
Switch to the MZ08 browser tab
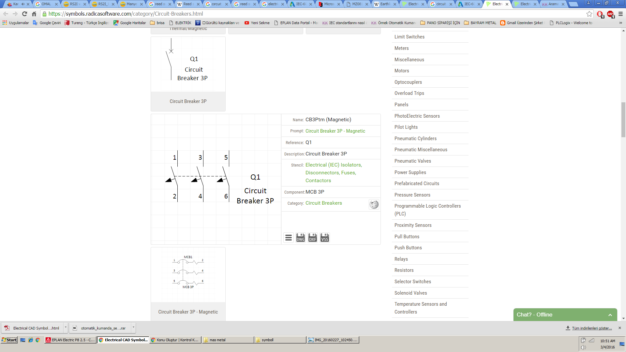pyautogui.click(x=357, y=4)
